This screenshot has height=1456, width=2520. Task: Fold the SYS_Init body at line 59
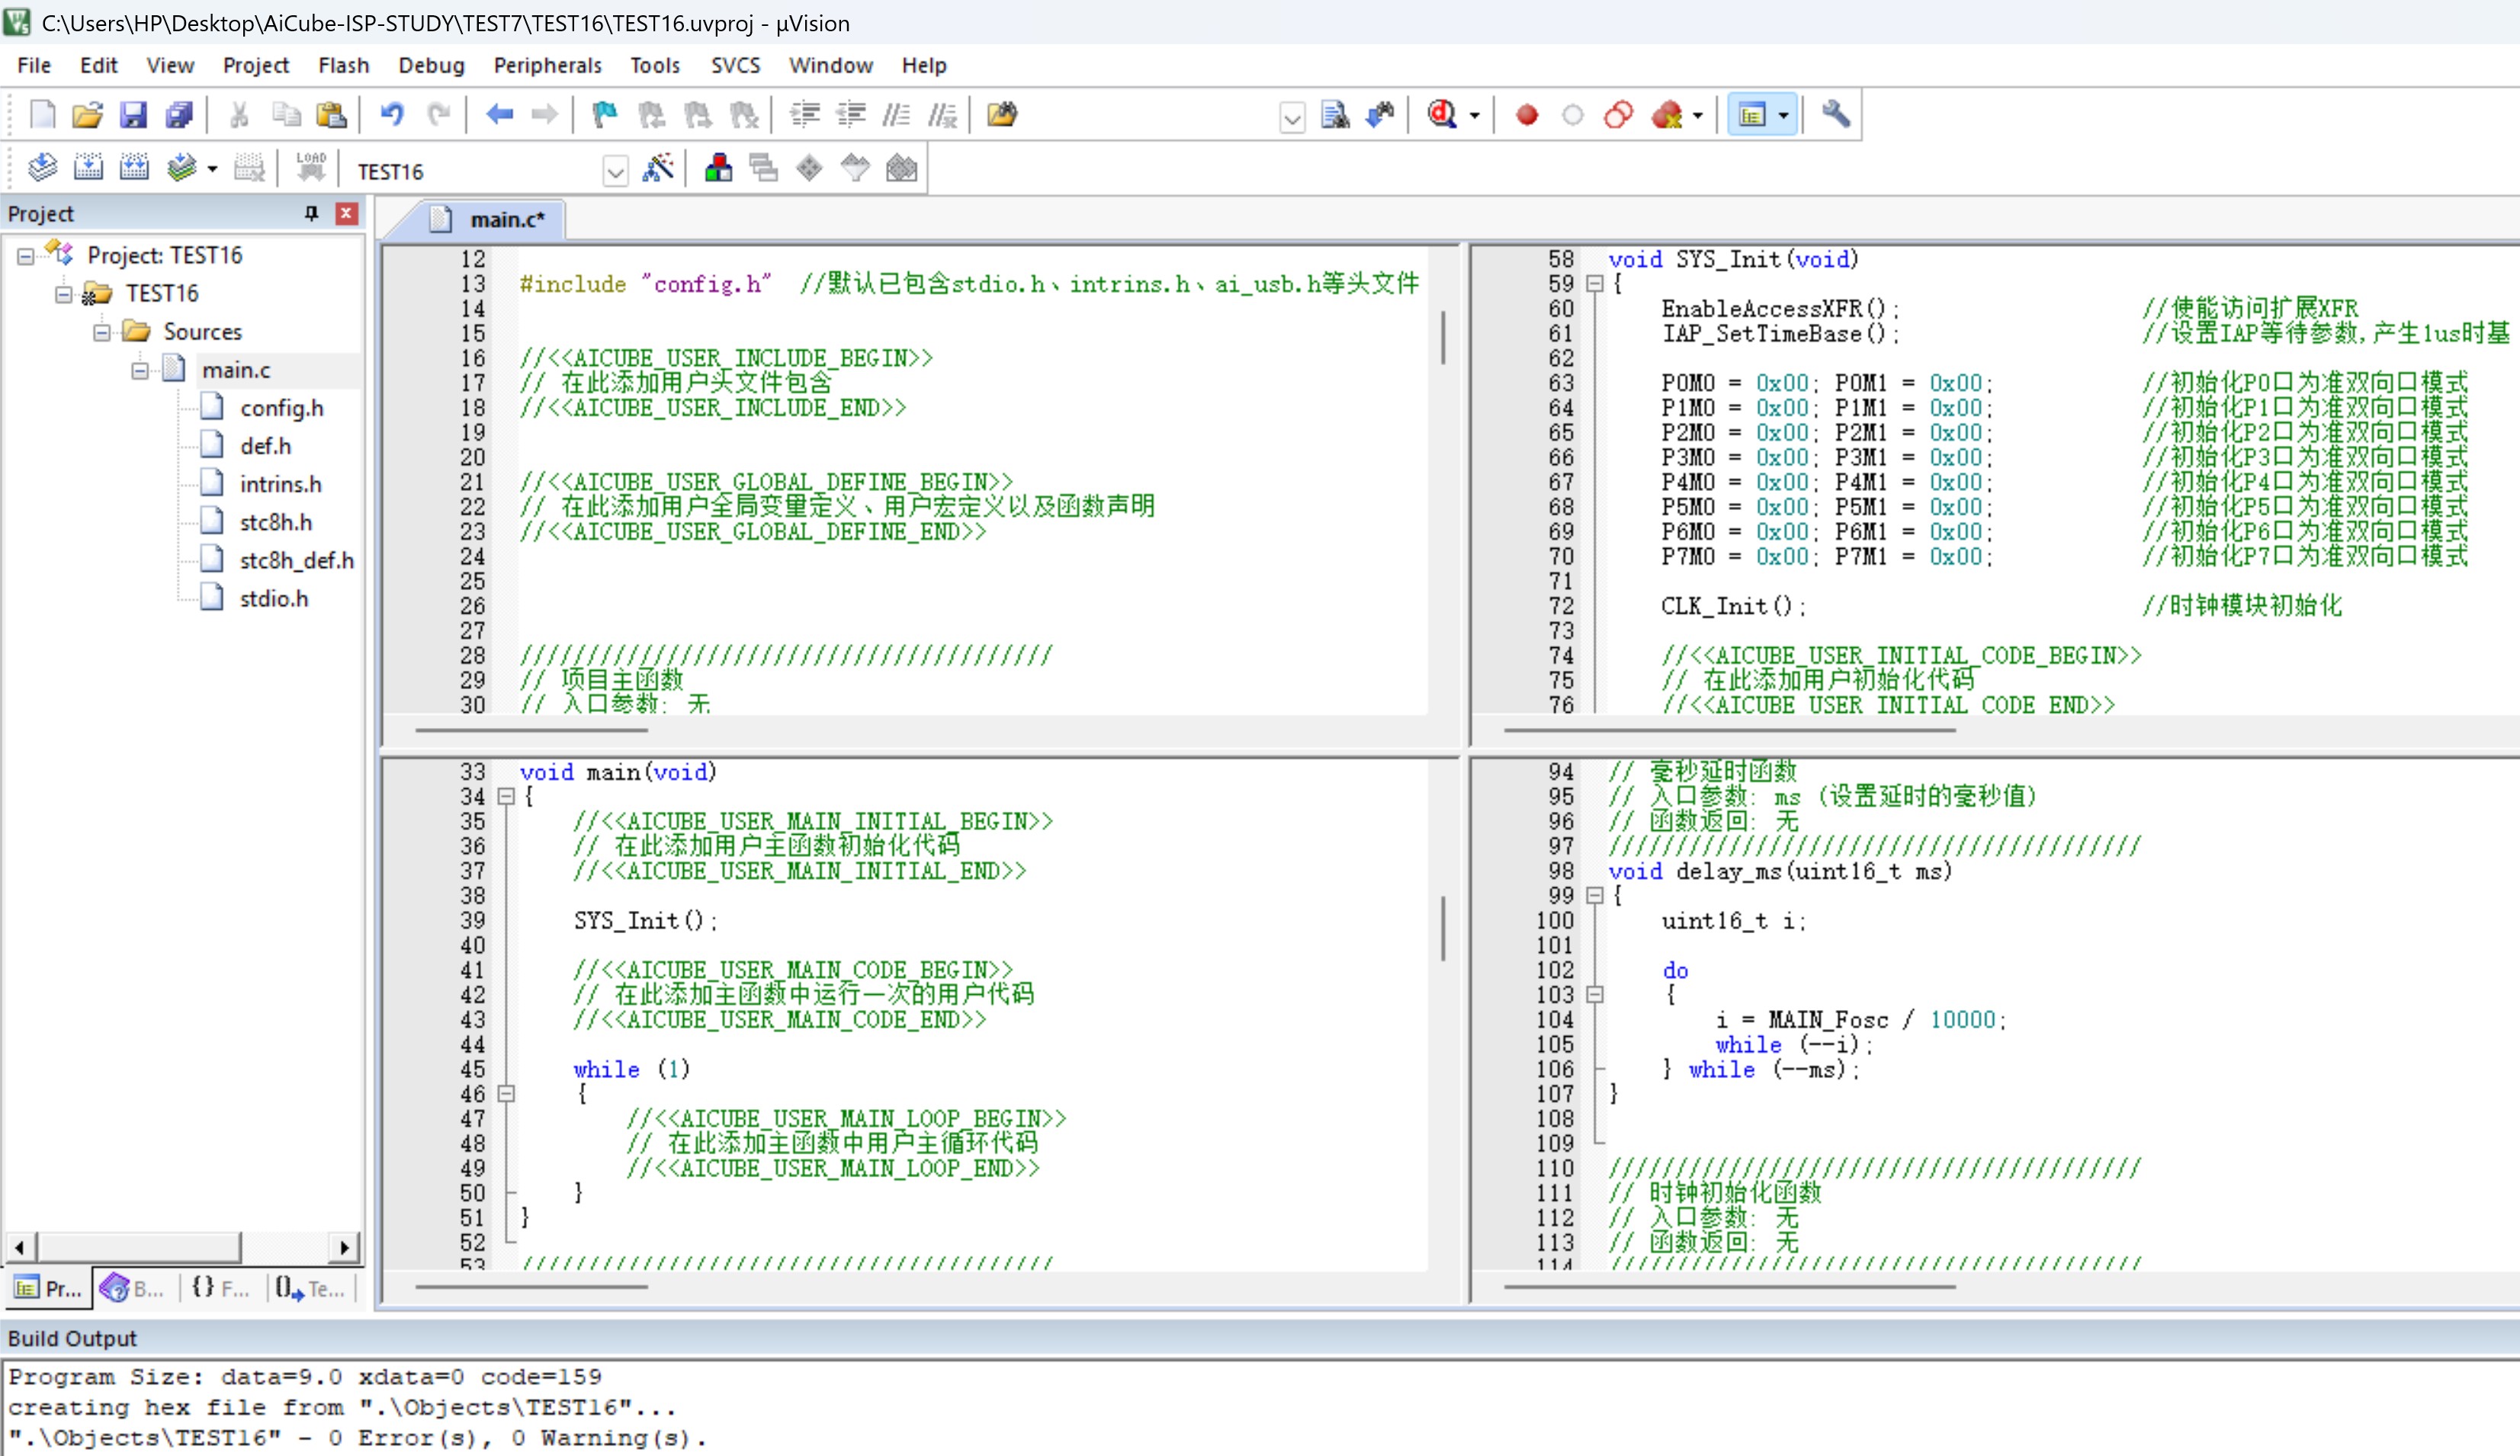pyautogui.click(x=1595, y=284)
